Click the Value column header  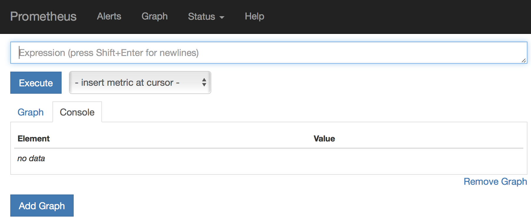click(324, 138)
